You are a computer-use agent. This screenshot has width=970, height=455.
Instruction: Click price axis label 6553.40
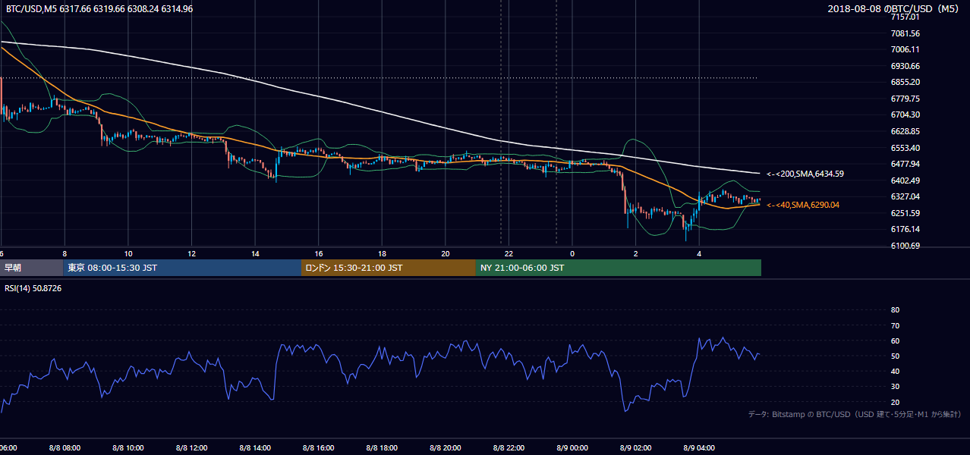(x=905, y=148)
